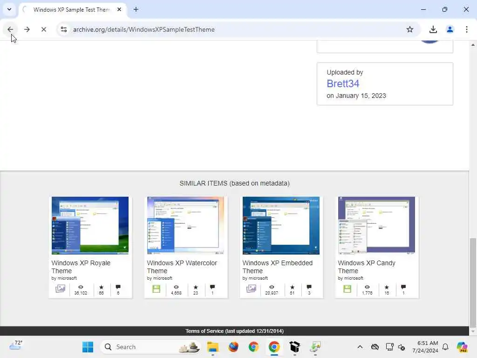Viewport: 477px width, 358px height.
Task: Click image media type icon on Royale card
Action: click(x=60, y=289)
